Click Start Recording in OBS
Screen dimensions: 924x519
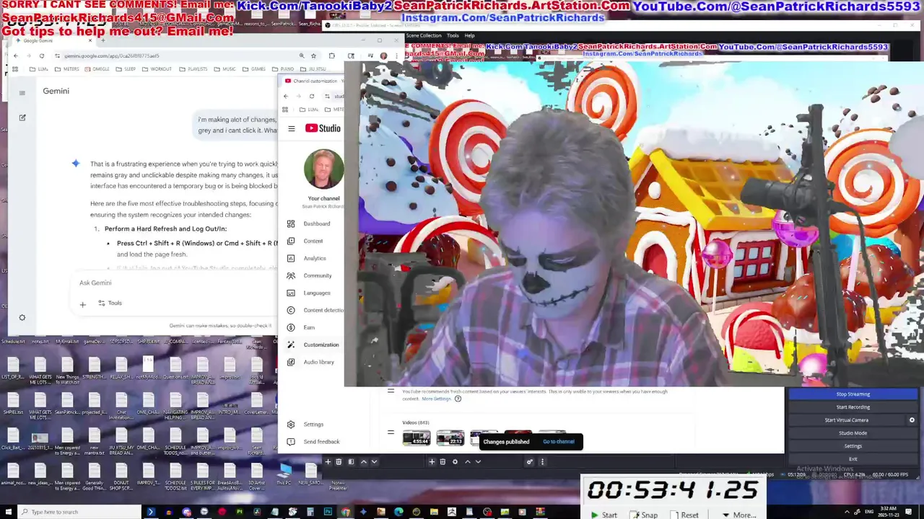pos(853,407)
